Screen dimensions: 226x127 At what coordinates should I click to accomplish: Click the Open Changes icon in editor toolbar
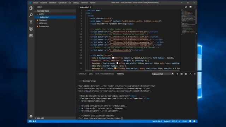coord(186,7)
